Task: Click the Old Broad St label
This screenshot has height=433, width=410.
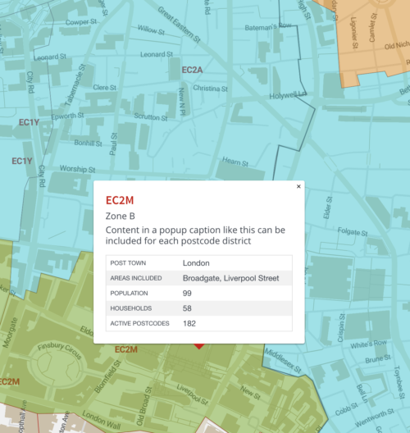Action: pos(144,406)
